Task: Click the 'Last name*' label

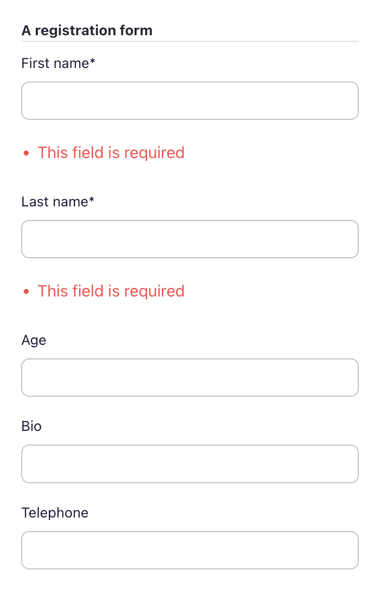Action: (58, 202)
